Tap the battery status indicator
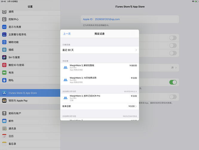 (x=197, y=1)
